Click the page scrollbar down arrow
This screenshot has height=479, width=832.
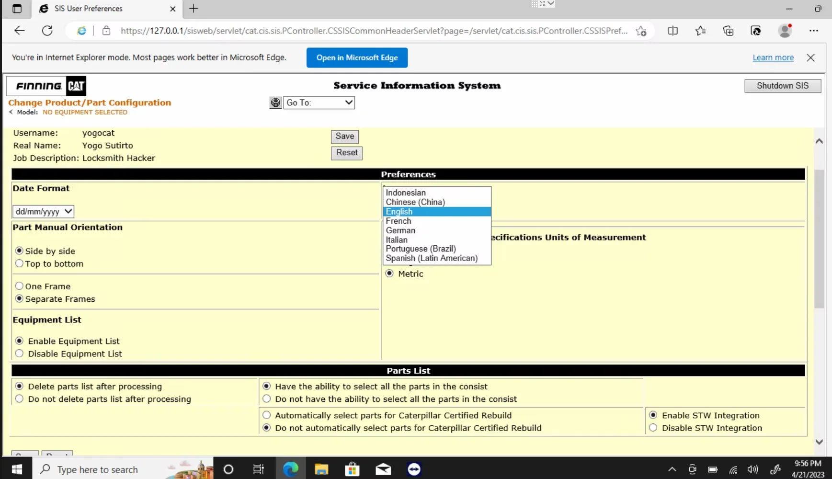tap(819, 442)
